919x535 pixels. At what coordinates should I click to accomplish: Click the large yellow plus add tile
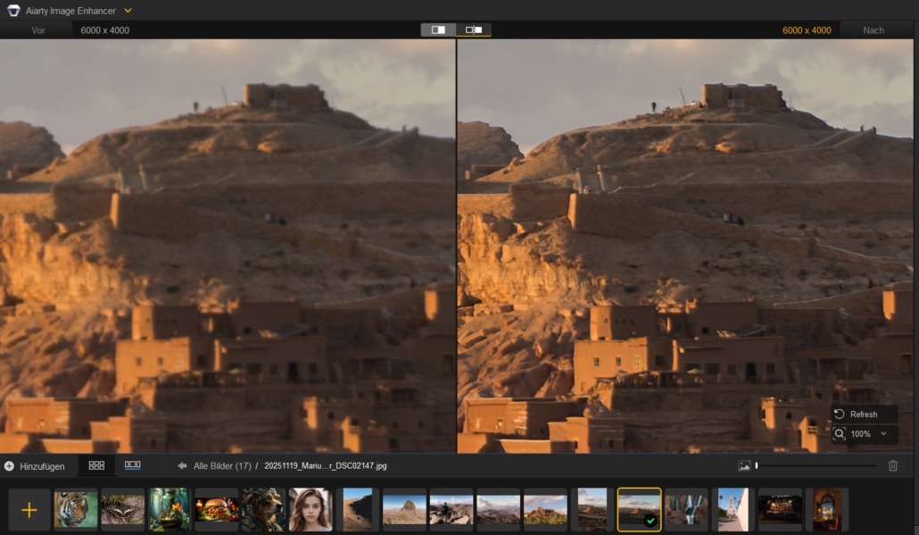click(29, 510)
